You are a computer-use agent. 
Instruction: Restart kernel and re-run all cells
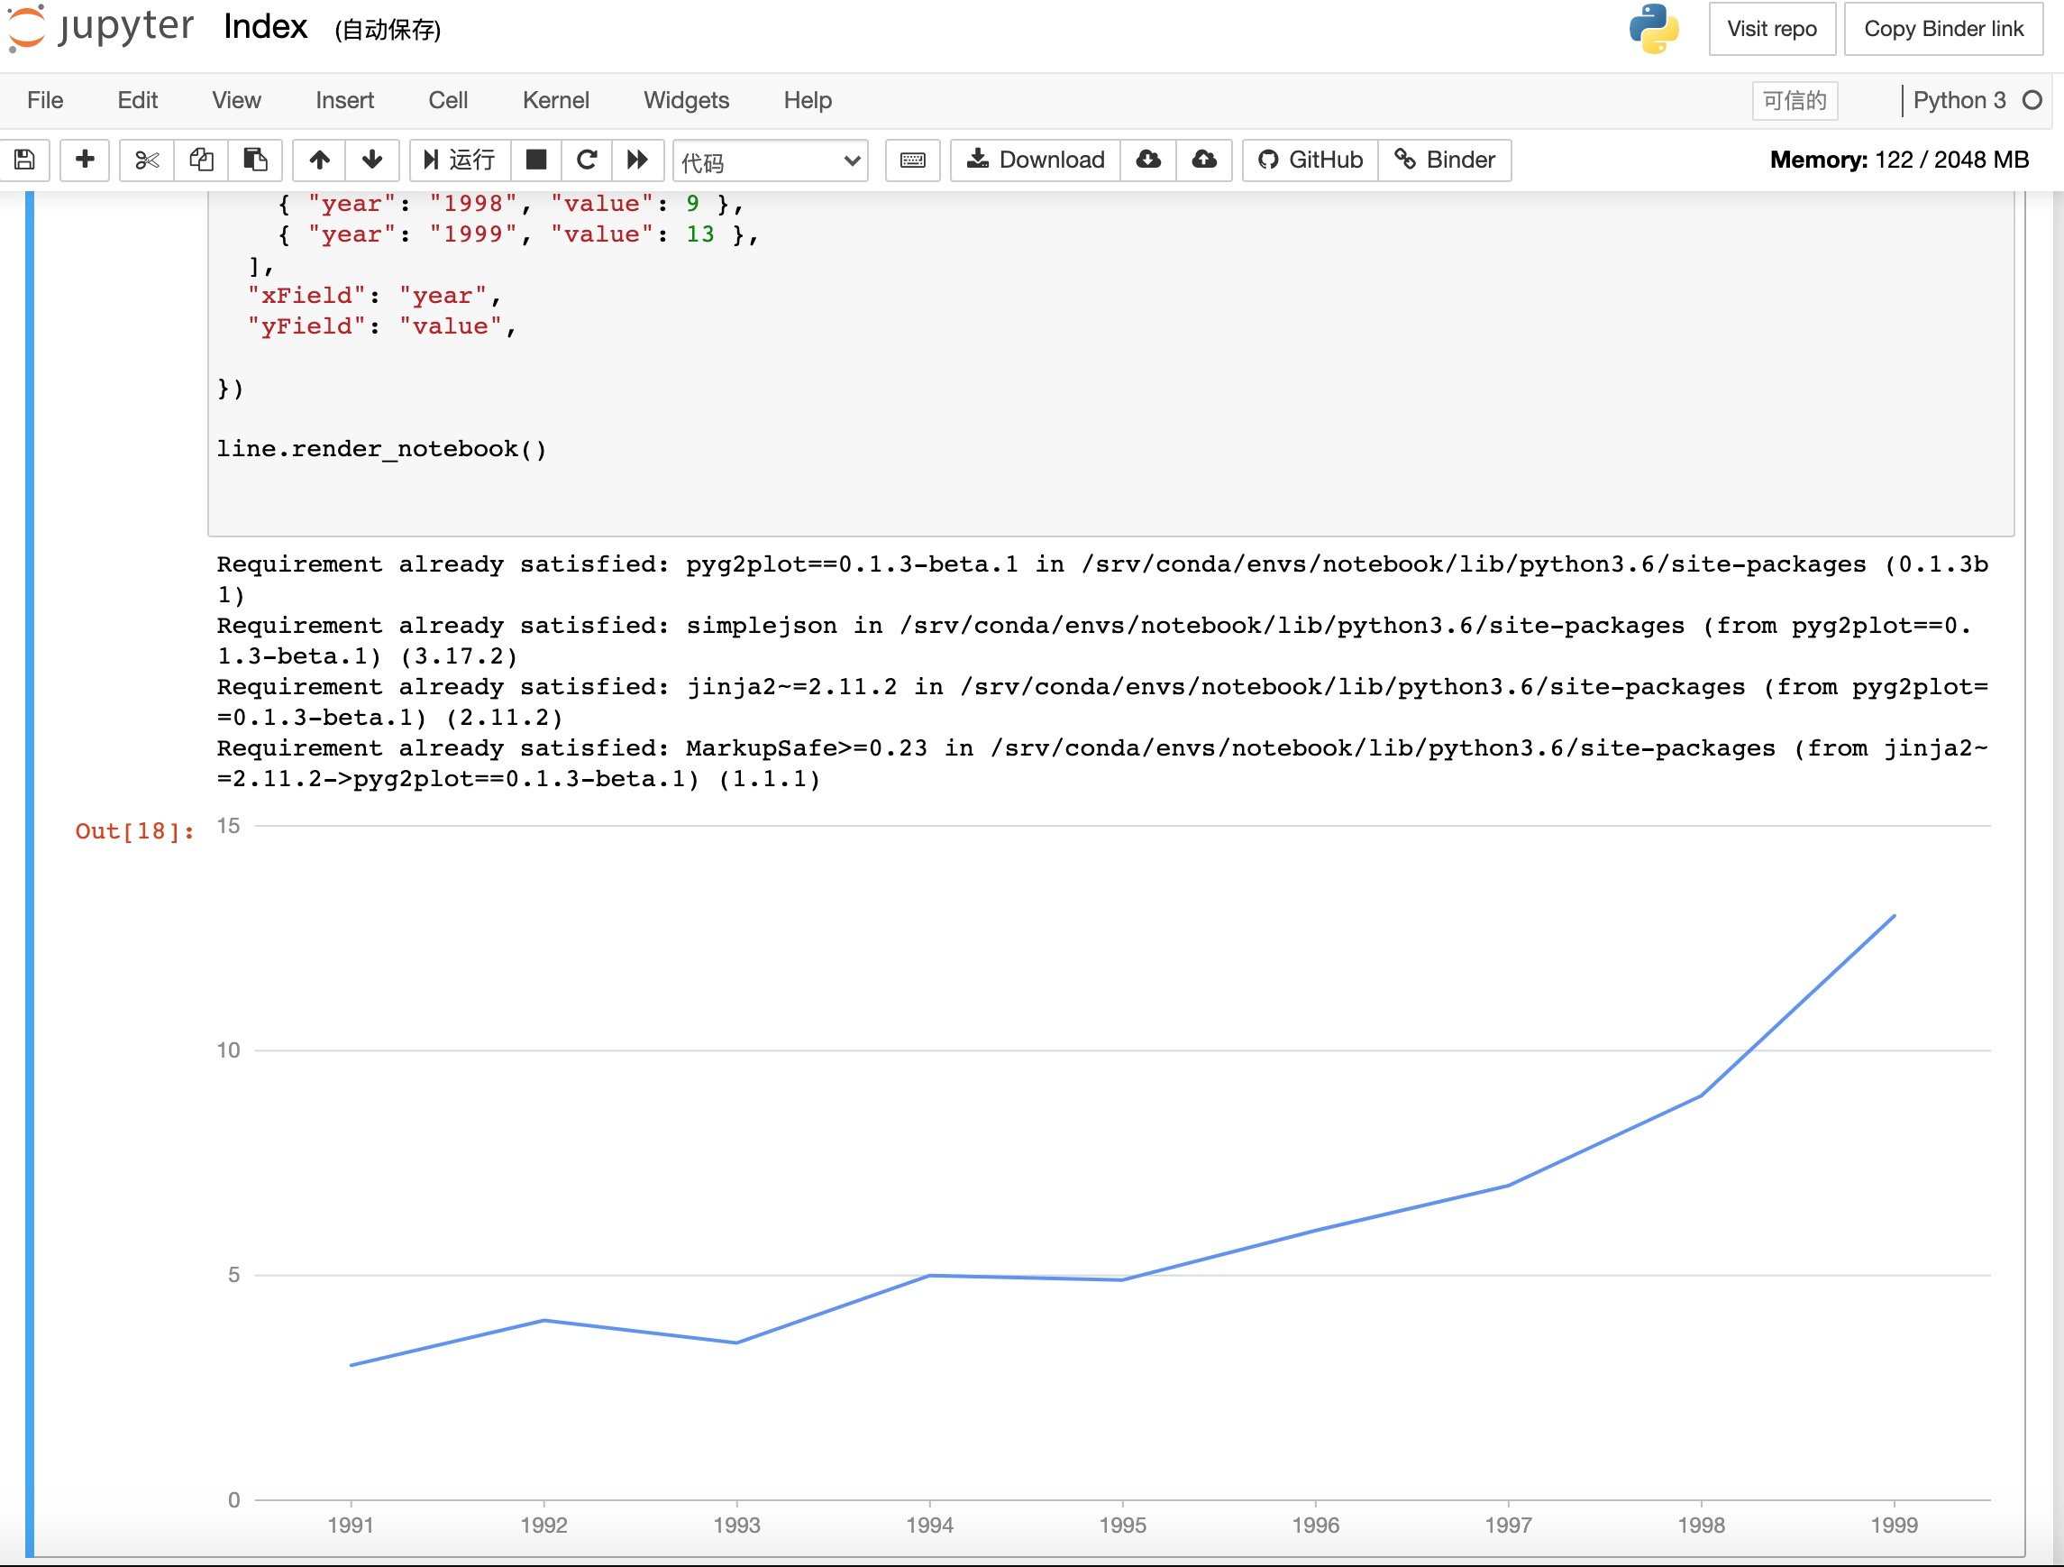pyautogui.click(x=638, y=160)
